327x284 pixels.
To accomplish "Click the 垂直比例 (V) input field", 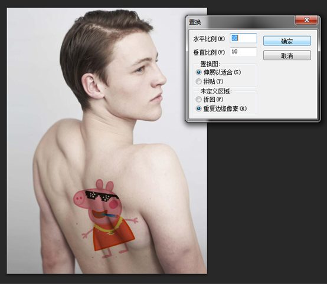I will [243, 52].
